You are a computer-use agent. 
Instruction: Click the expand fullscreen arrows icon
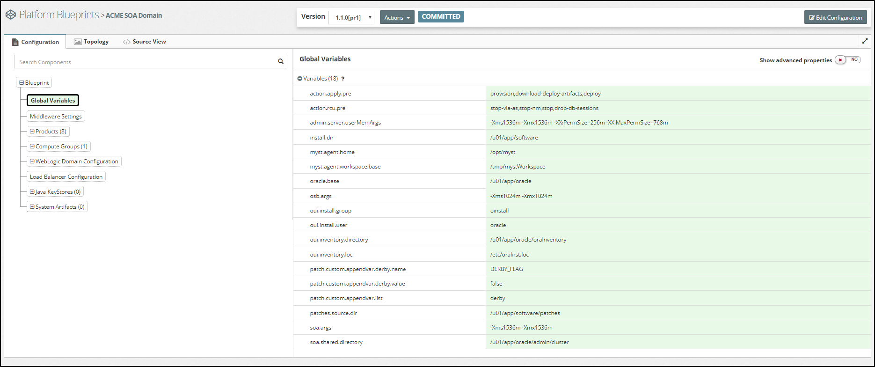click(x=865, y=42)
